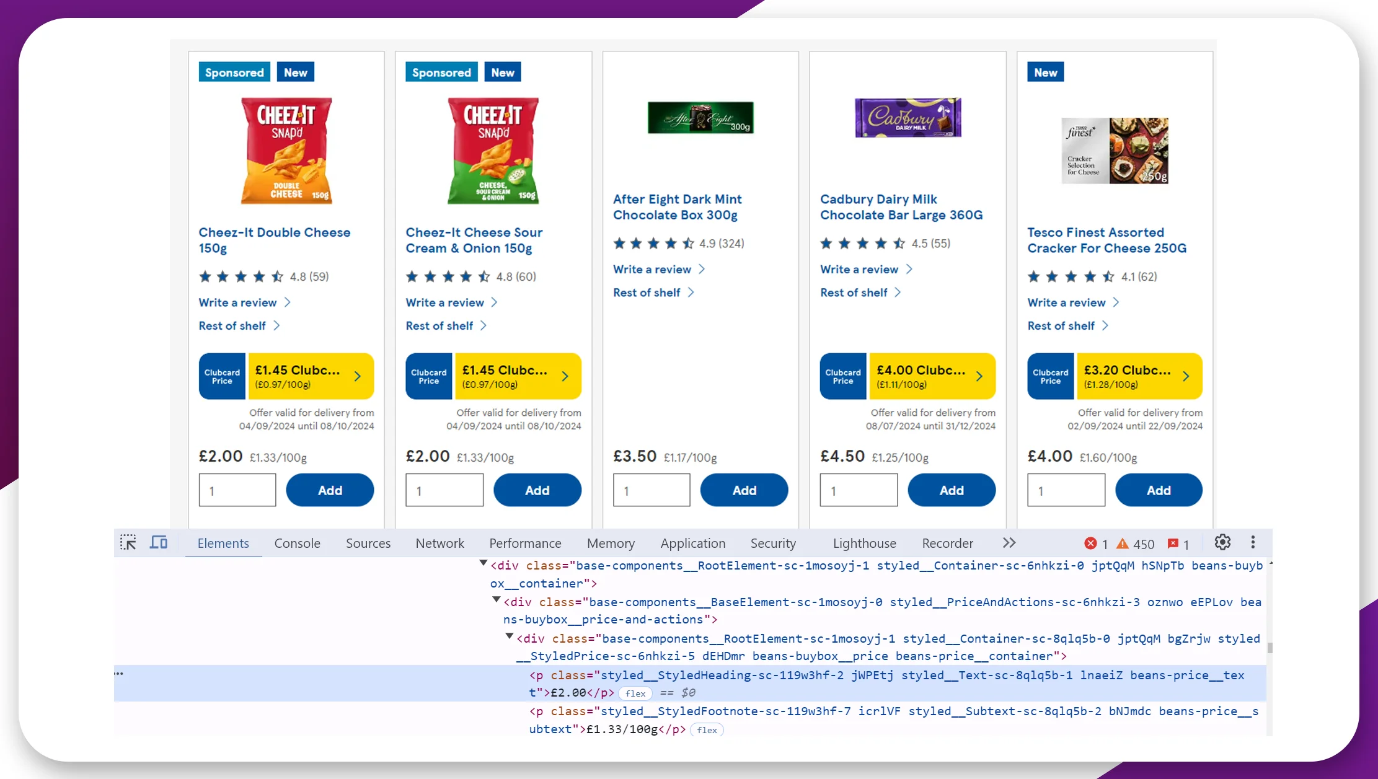Switch to the Security tab
Screen dimensions: 1378x779
click(x=773, y=543)
